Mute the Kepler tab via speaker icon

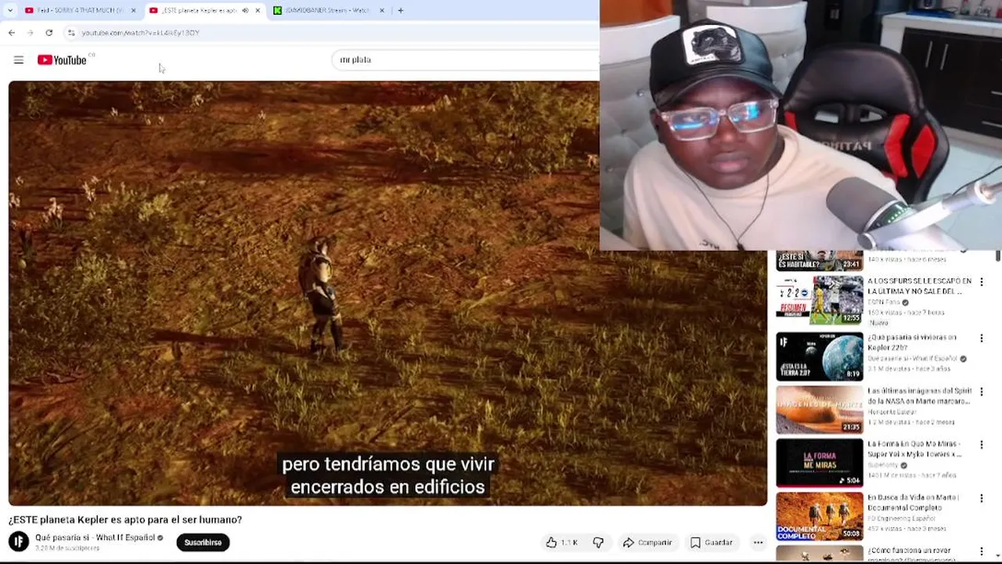(x=245, y=10)
